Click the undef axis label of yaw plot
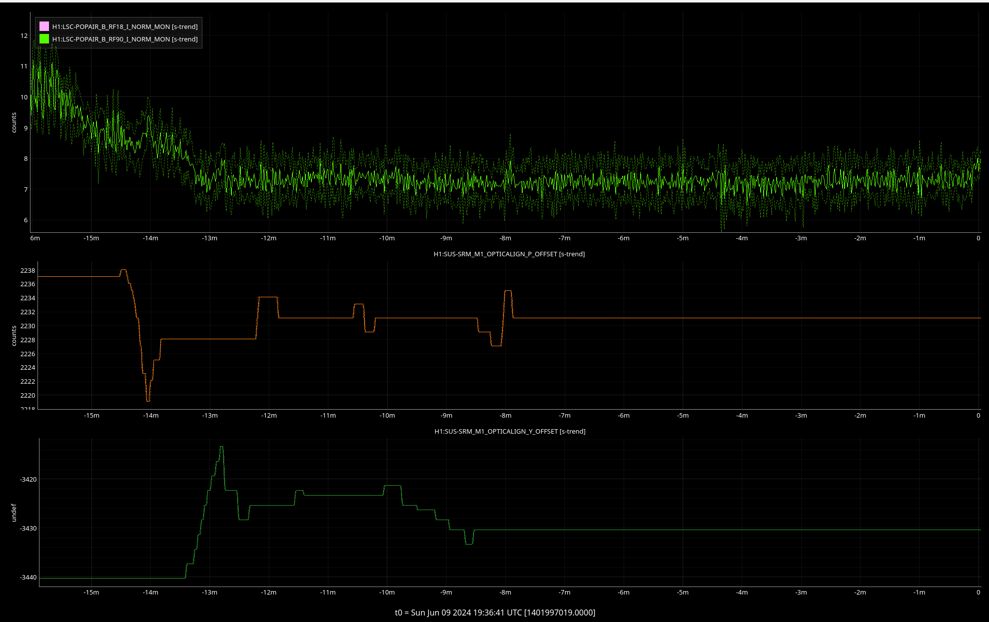The height and width of the screenshot is (622, 989). (14, 513)
